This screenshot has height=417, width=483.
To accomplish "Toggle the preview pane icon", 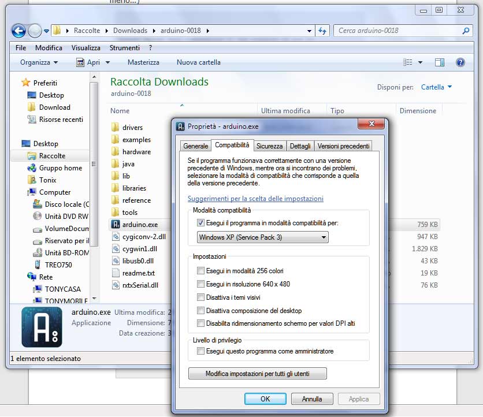I will 440,62.
